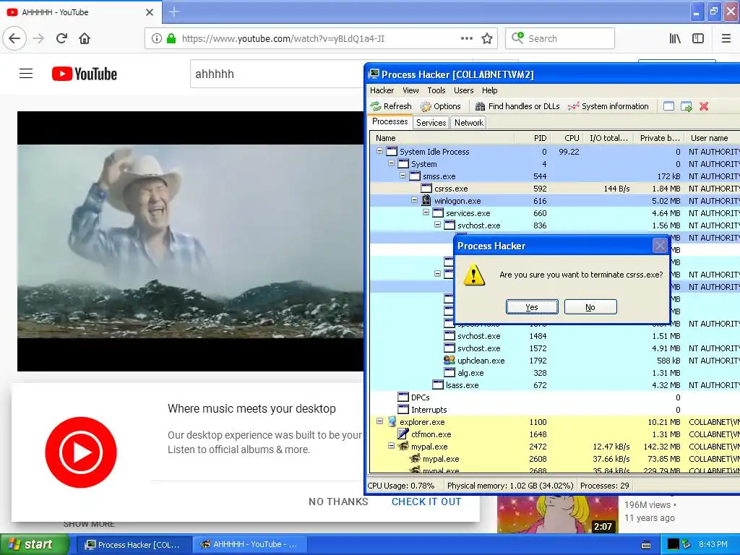This screenshot has height=555, width=740.
Task: Open System information in Process Hacker
Action: point(608,106)
